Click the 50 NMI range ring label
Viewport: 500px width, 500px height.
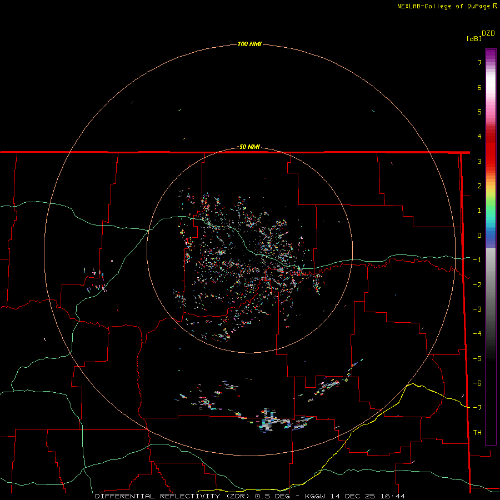click(249, 147)
